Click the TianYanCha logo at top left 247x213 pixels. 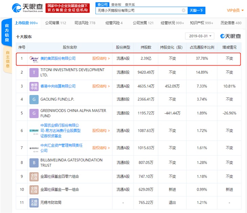[26, 8]
